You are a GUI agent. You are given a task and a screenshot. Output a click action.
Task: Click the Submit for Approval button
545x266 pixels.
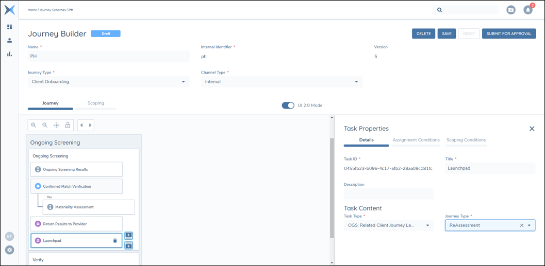pos(508,33)
